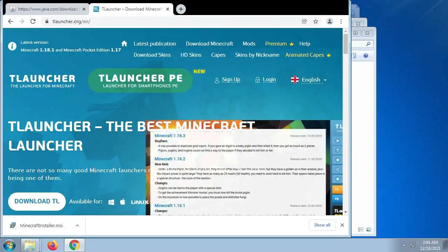Screen dimensions: 448x252
Task: Open the Capes page
Action: 218,55
